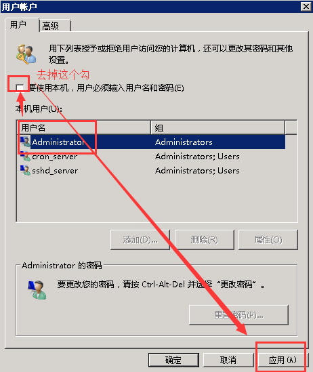
Task: Close the 用户帐户 dialog window
Action: tap(306, 6)
